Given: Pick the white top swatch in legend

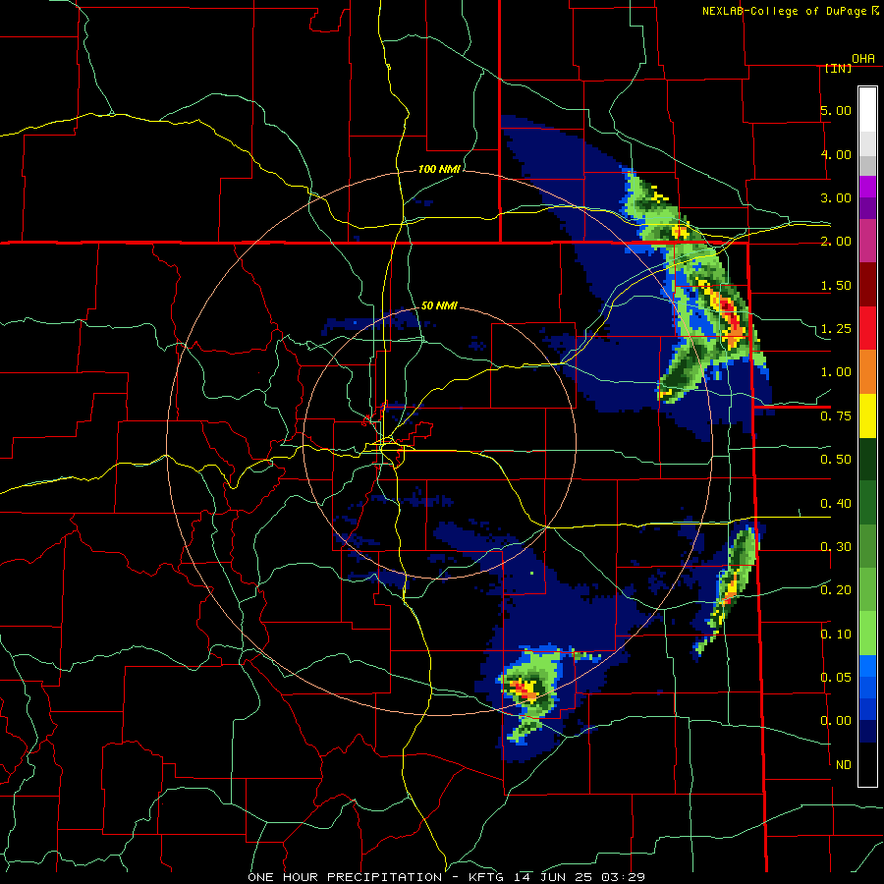Looking at the screenshot, I should [x=867, y=110].
